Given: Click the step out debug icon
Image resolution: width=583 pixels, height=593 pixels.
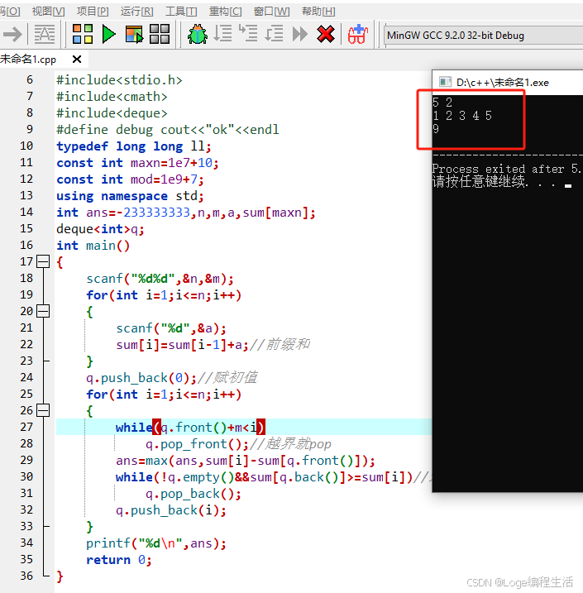Looking at the screenshot, I should 274,34.
